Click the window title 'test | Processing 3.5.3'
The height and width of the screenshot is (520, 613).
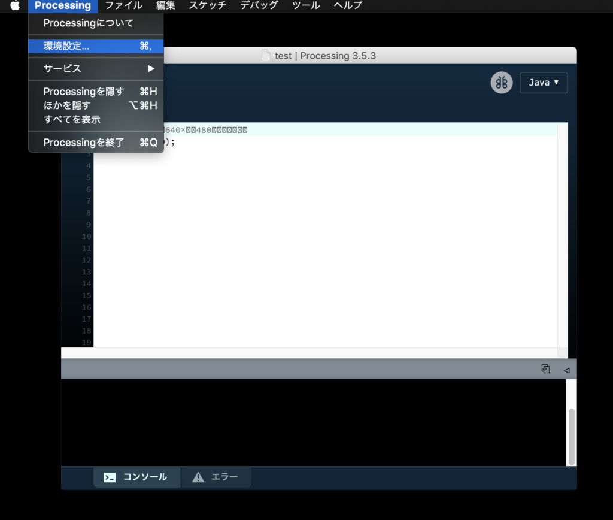325,56
